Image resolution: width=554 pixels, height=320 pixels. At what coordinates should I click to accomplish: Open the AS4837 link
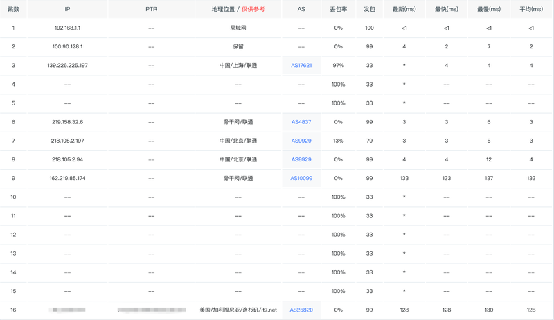tap(301, 122)
